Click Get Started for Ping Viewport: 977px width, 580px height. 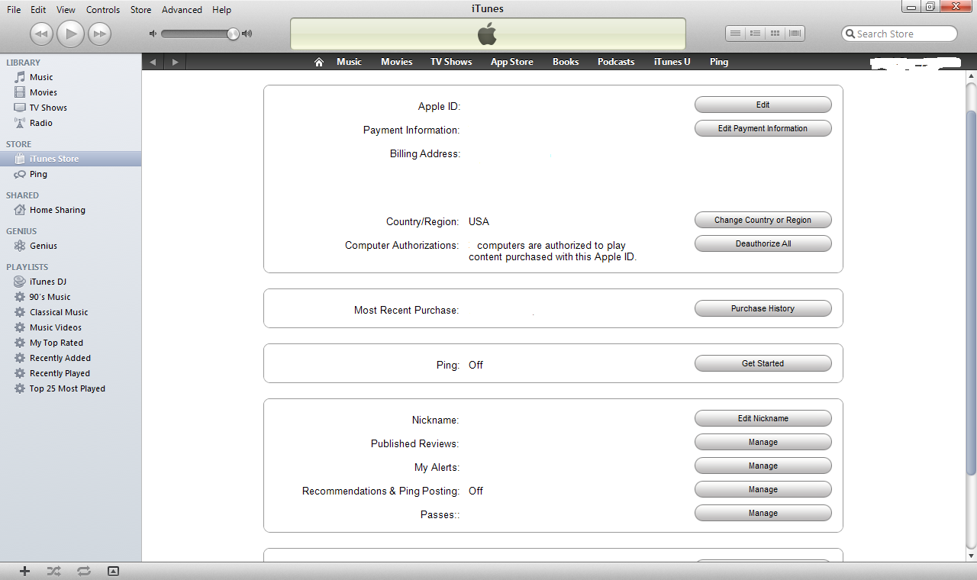click(763, 364)
